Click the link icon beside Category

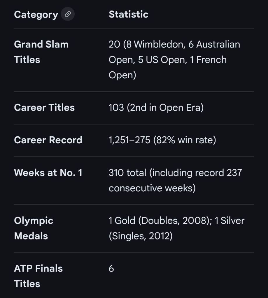click(68, 14)
